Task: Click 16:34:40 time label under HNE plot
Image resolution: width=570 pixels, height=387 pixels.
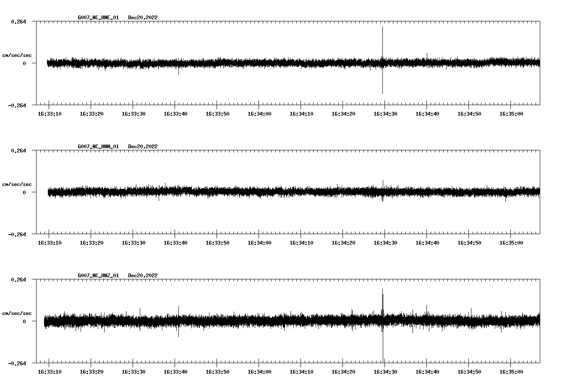Action: pos(427,114)
